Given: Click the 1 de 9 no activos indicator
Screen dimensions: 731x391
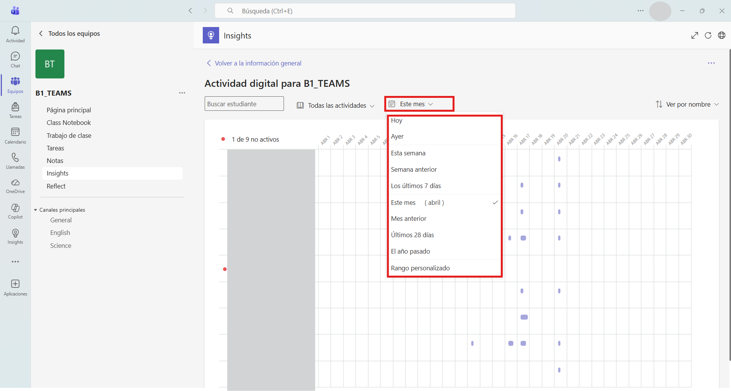Looking at the screenshot, I should pos(250,139).
